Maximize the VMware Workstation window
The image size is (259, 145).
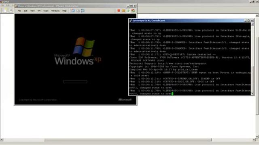[x=132, y=6]
